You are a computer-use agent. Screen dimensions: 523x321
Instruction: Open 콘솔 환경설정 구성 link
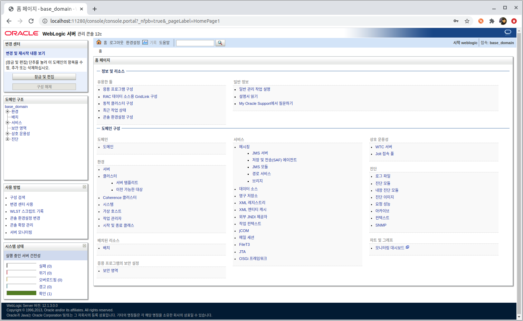[x=118, y=117]
